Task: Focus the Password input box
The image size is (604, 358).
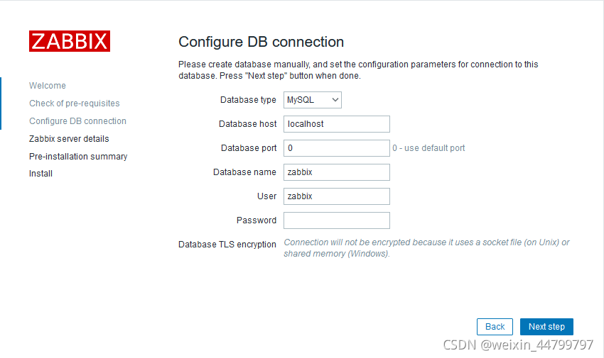Action: [337, 220]
